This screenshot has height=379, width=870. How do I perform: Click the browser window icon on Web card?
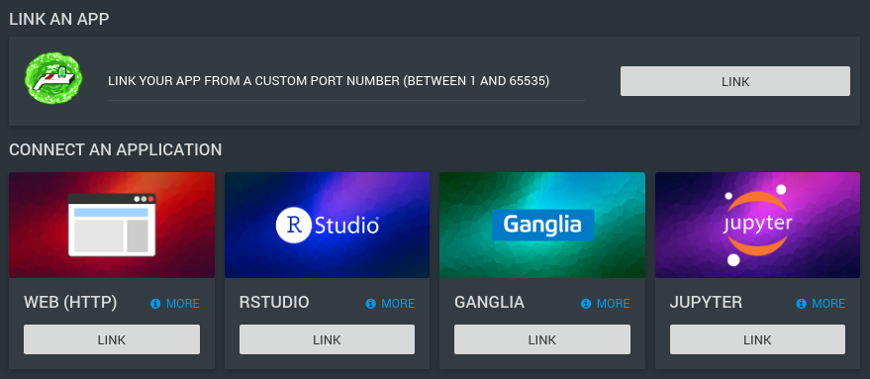coord(112,225)
